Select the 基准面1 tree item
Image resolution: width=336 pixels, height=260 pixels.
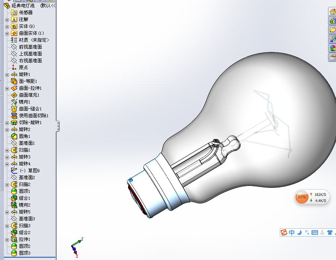27,143
